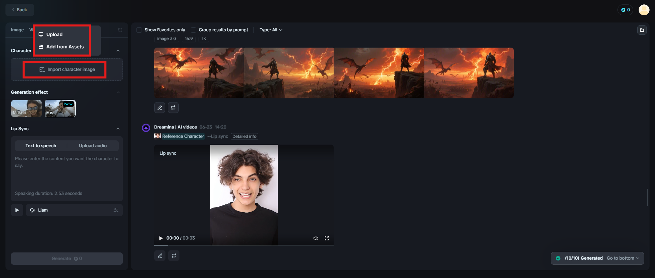Viewport: 655px width, 278px height.
Task: Play the voice preview
Action: (x=17, y=210)
